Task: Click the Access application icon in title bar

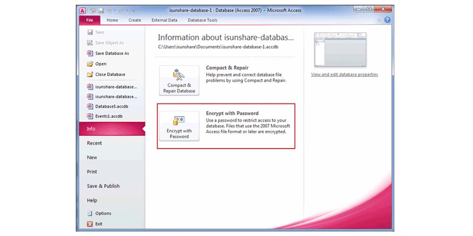Action: (83, 10)
